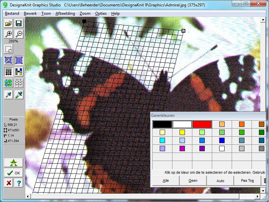
Task: Deselect the red yarn colour
Action: click(x=202, y=124)
